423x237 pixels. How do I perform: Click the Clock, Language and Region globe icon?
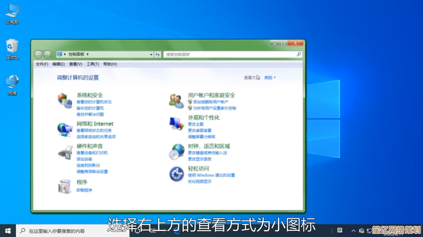pyautogui.click(x=176, y=151)
